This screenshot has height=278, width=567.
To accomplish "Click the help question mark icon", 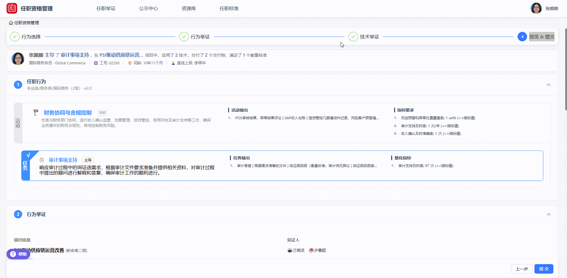I will point(13,254).
